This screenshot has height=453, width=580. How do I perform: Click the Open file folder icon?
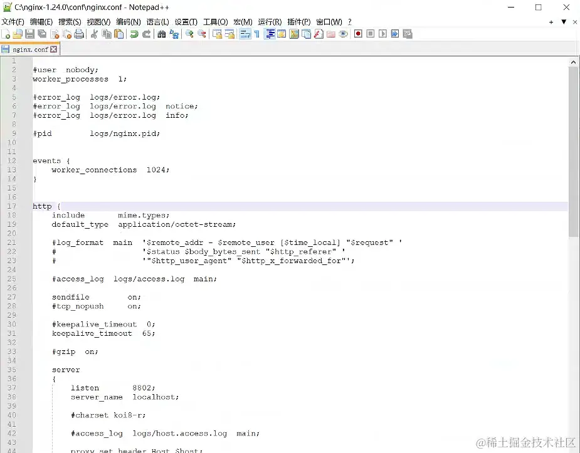(18, 34)
